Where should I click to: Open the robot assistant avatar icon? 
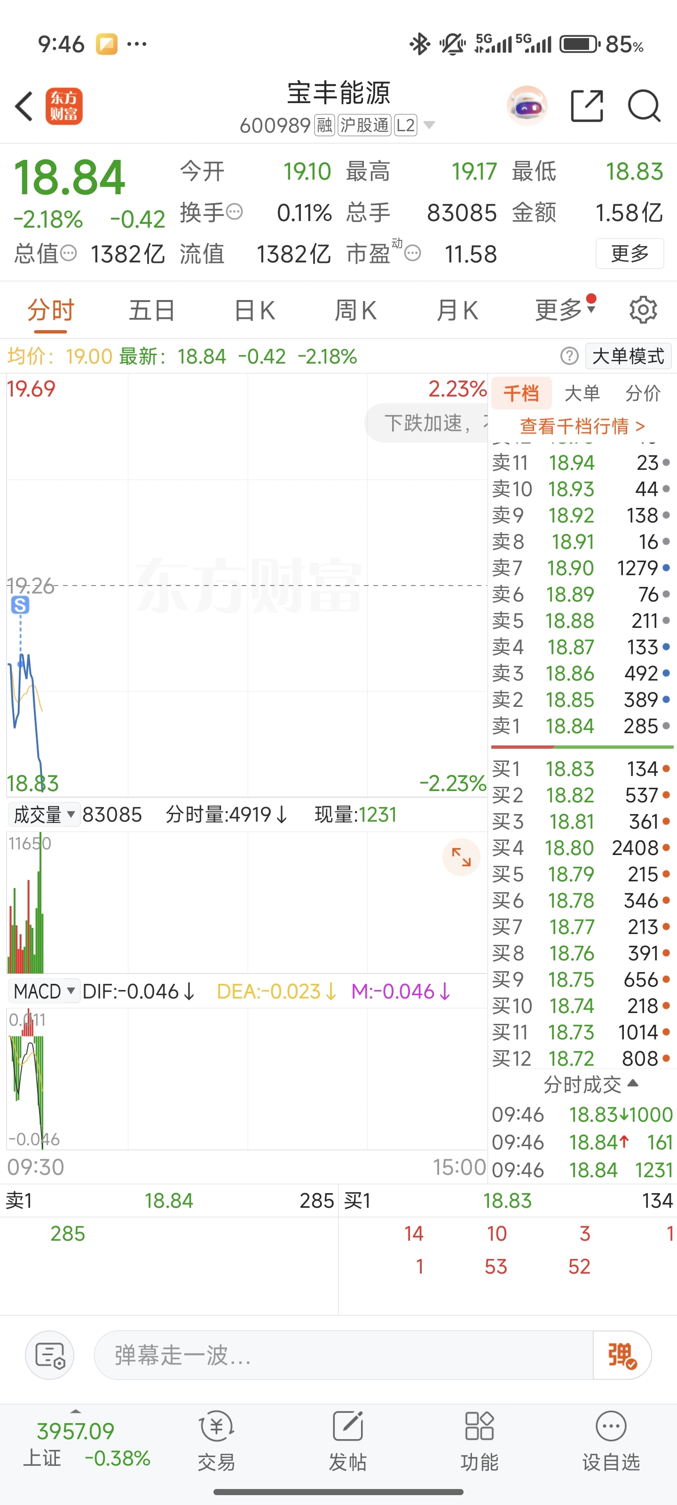(x=527, y=106)
